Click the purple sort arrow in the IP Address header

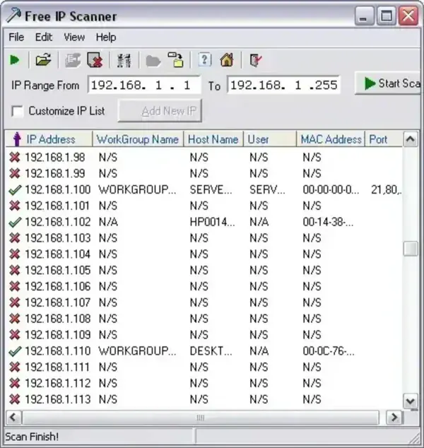pyautogui.click(x=17, y=139)
